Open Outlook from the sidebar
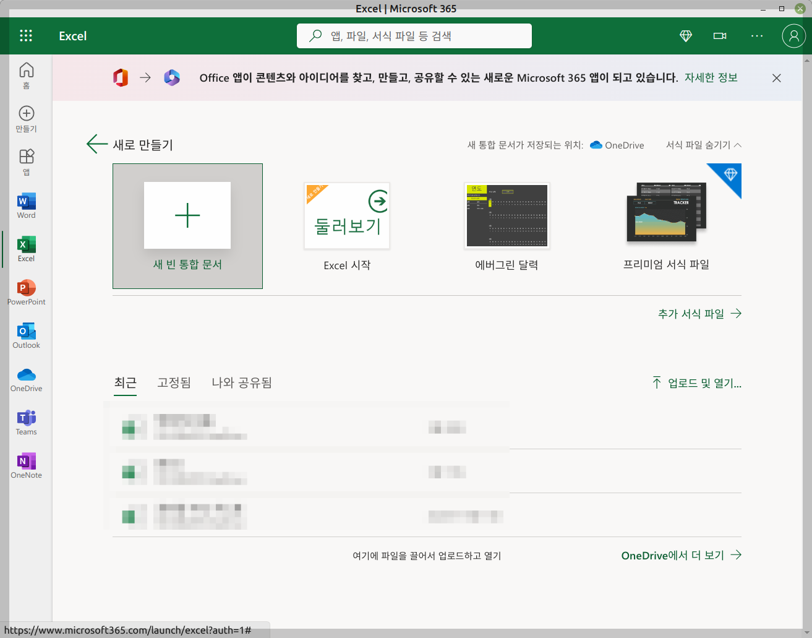812x638 pixels. tap(27, 335)
